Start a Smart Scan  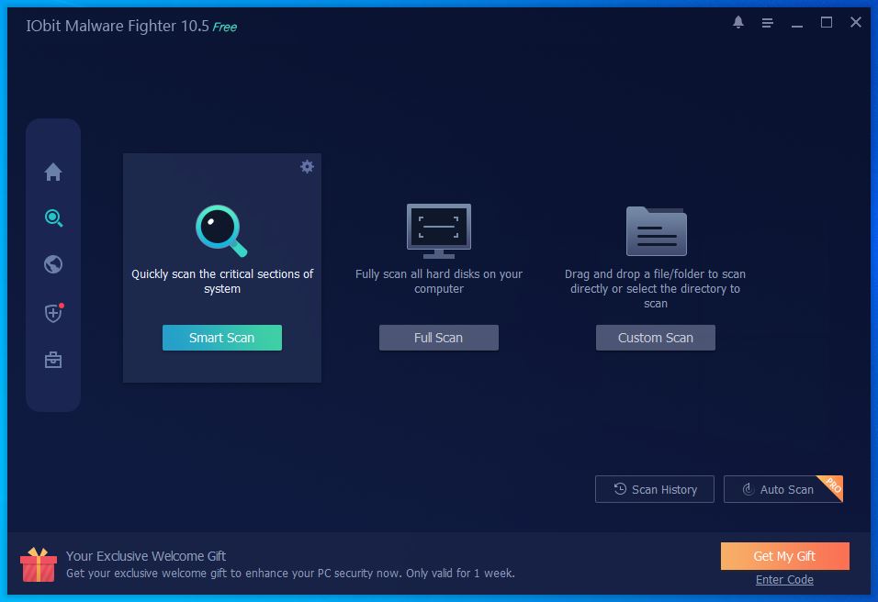click(221, 338)
